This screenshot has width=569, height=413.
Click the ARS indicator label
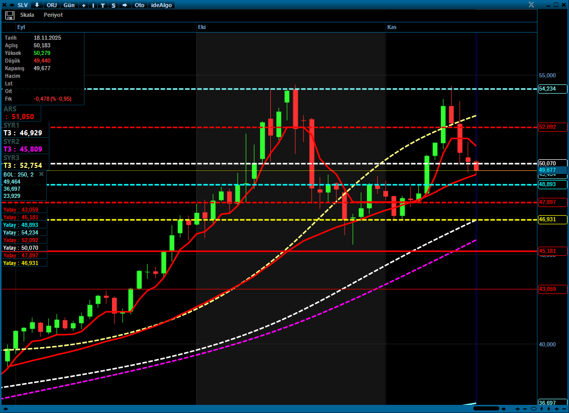(x=10, y=109)
